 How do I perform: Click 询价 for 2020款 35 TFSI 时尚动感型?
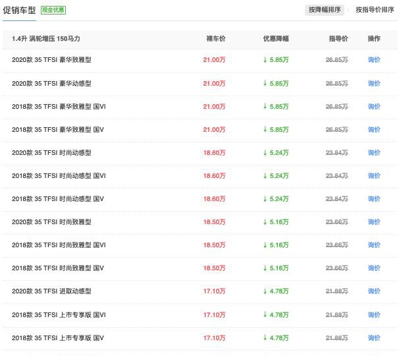point(374,153)
